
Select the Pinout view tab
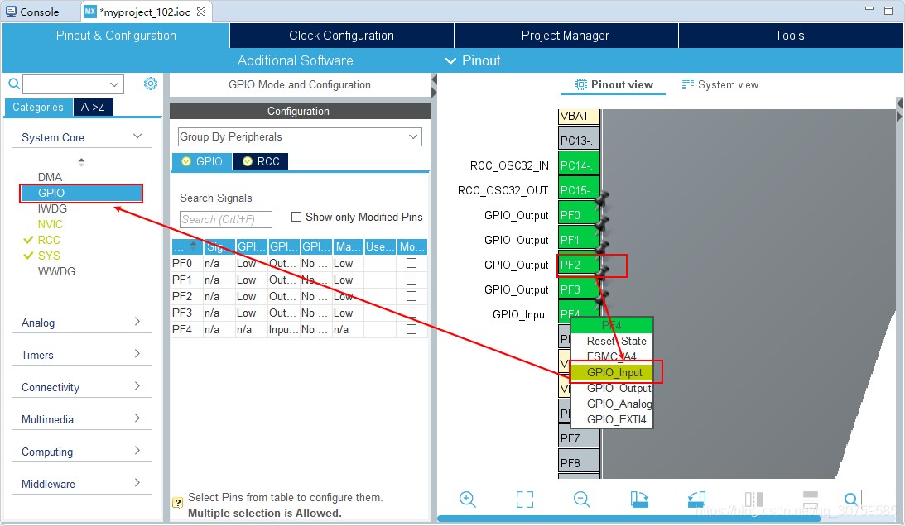tap(614, 85)
